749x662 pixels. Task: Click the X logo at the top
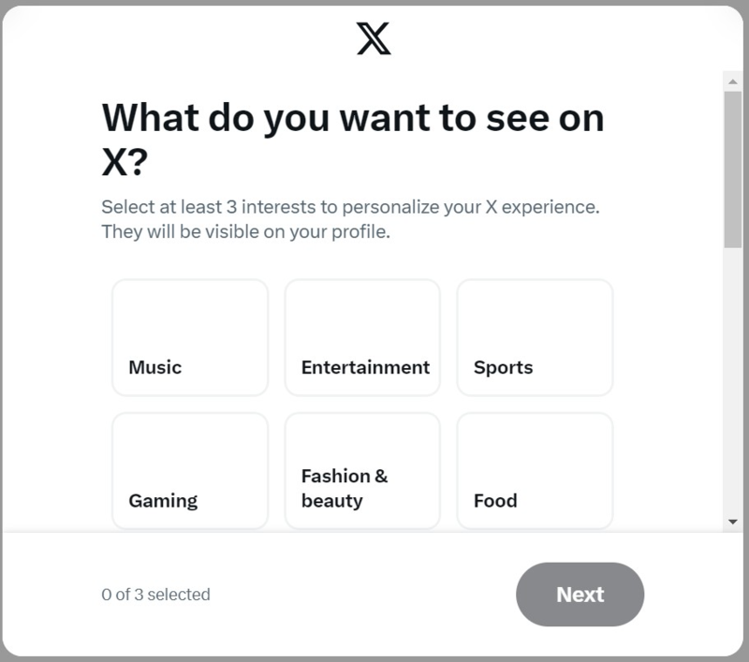[x=374, y=38]
